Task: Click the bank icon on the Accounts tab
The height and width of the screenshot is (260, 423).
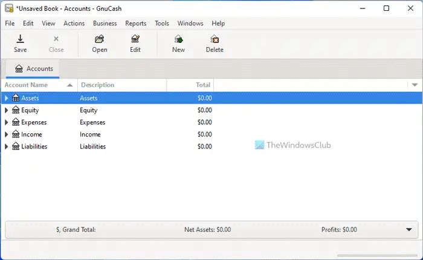Action: click(19, 69)
